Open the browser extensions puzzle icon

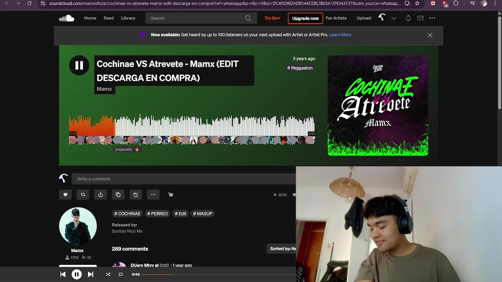click(456, 3)
